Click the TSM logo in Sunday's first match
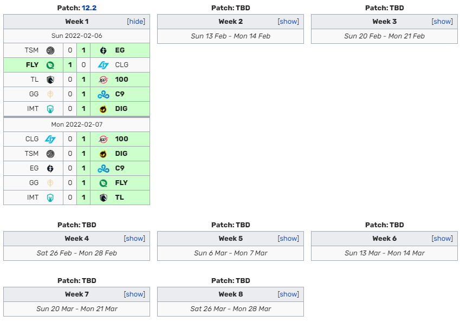This screenshot has height=329, width=473. (x=50, y=50)
